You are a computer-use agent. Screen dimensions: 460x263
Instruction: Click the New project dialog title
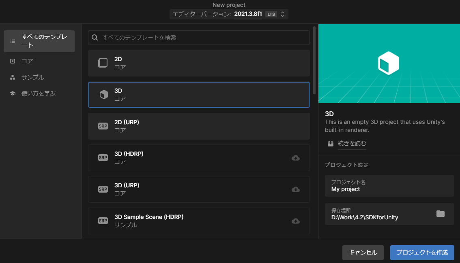coord(229,5)
